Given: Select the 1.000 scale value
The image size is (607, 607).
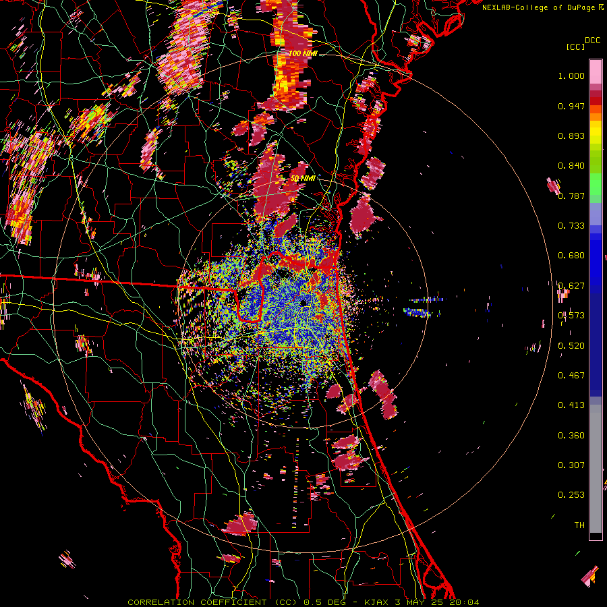Looking at the screenshot, I should point(571,76).
